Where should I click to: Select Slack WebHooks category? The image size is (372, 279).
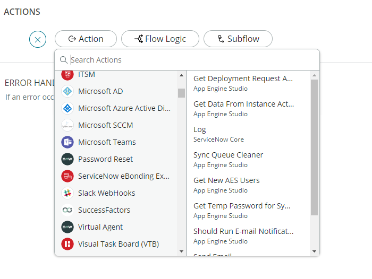pos(107,193)
